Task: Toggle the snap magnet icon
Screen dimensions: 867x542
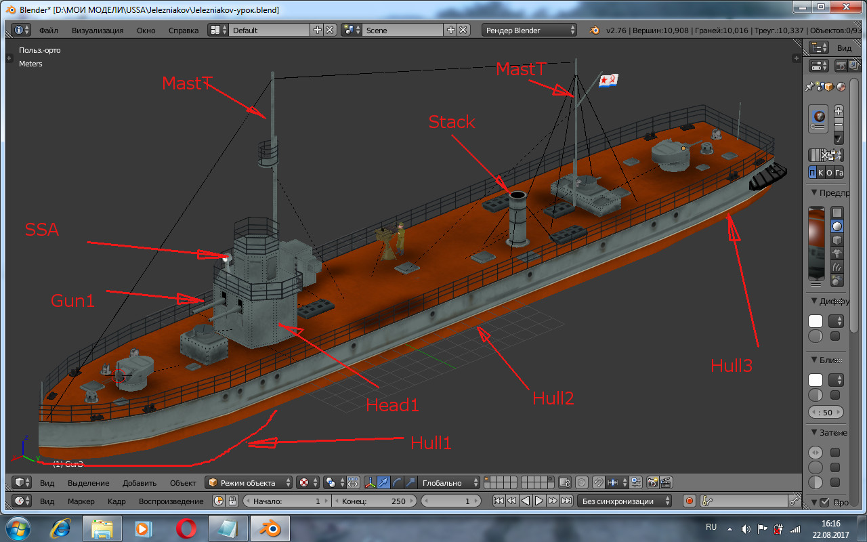Action: click(x=599, y=482)
